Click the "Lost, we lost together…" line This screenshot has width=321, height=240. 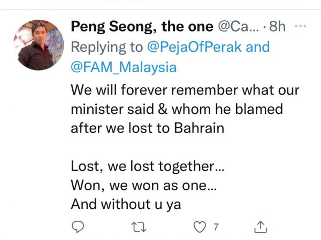point(148,166)
